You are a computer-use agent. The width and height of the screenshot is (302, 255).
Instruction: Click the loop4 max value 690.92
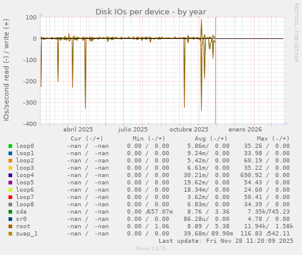click(251, 175)
